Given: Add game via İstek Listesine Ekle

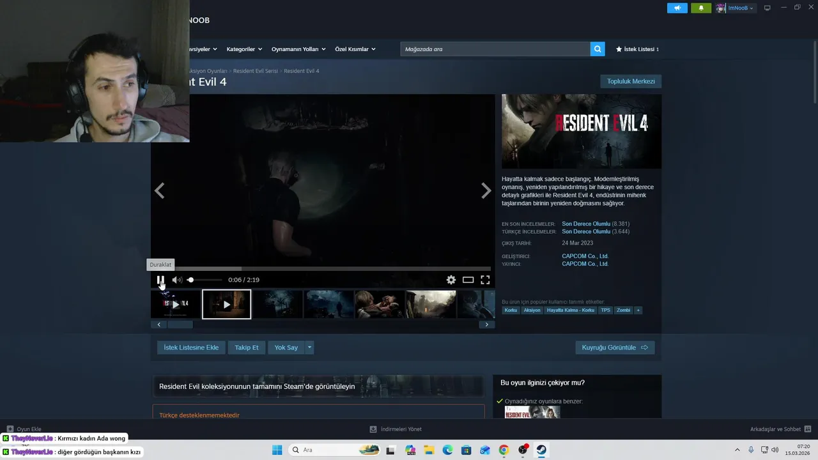Looking at the screenshot, I should point(191,348).
